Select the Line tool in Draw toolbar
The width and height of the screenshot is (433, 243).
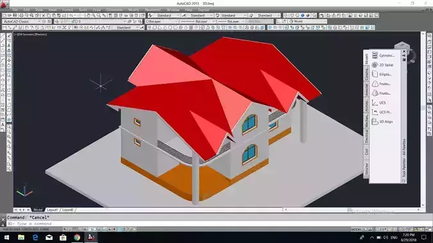(3, 36)
